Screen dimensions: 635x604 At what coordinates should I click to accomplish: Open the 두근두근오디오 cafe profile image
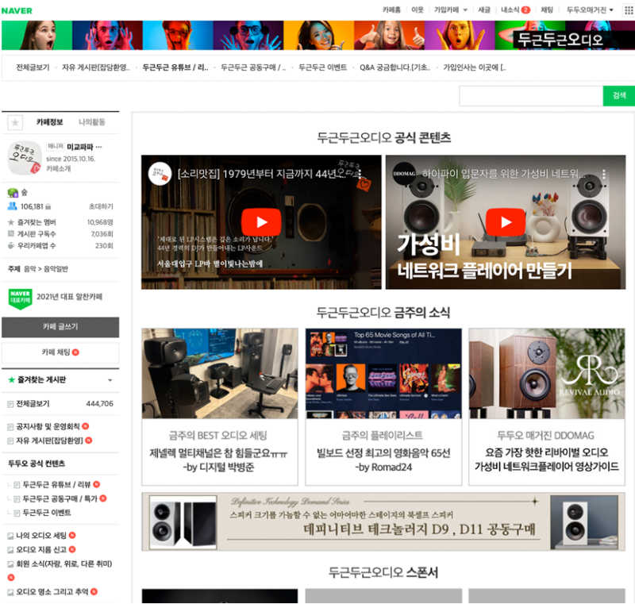coord(25,157)
